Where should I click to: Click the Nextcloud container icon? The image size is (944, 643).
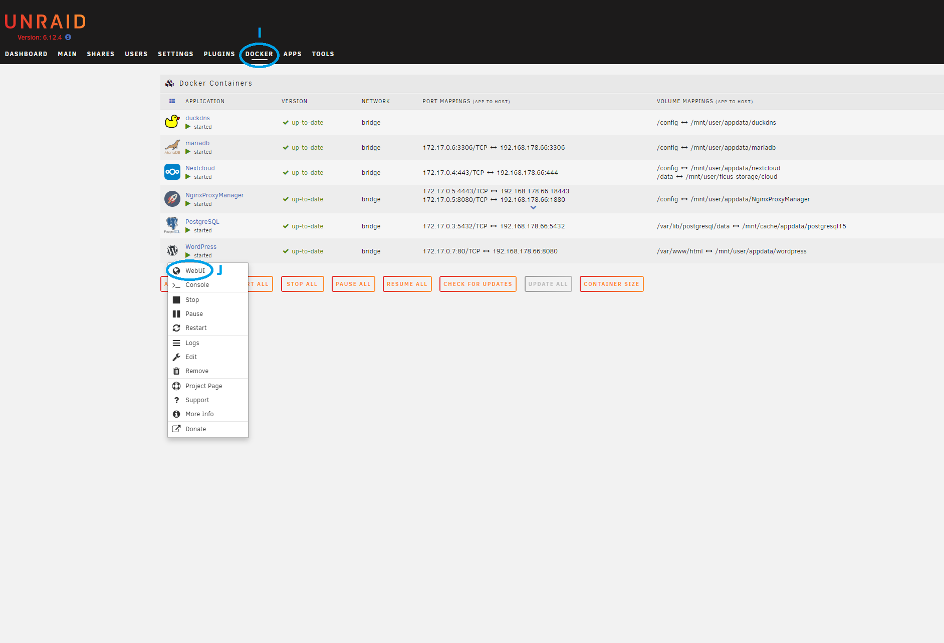click(172, 172)
